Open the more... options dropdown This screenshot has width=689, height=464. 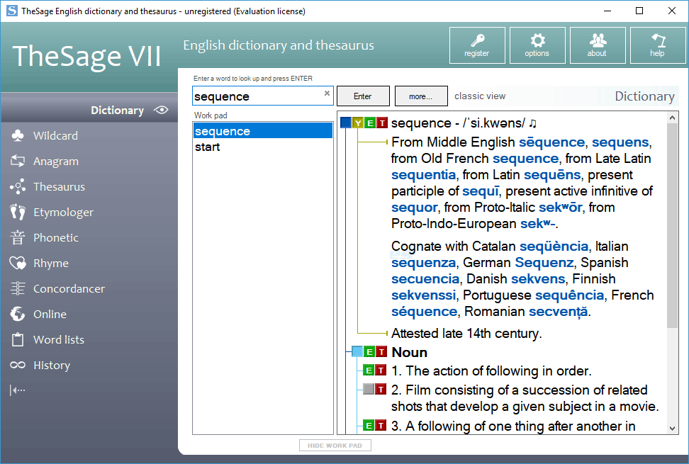click(421, 96)
